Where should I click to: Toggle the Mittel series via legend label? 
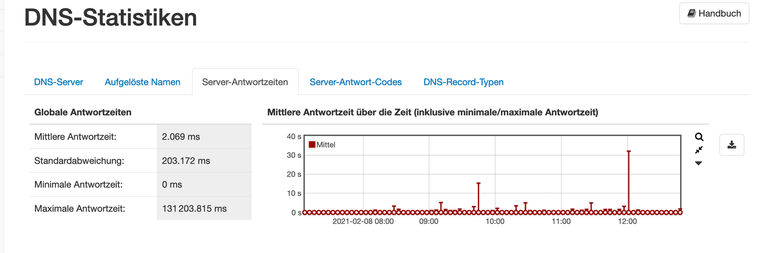(326, 145)
